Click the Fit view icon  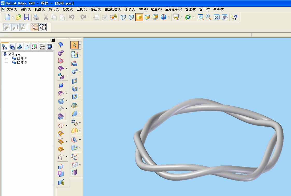point(217,17)
